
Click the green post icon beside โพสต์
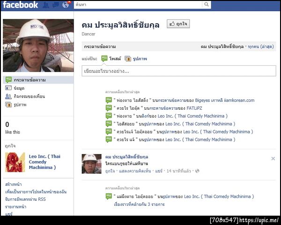point(104,58)
